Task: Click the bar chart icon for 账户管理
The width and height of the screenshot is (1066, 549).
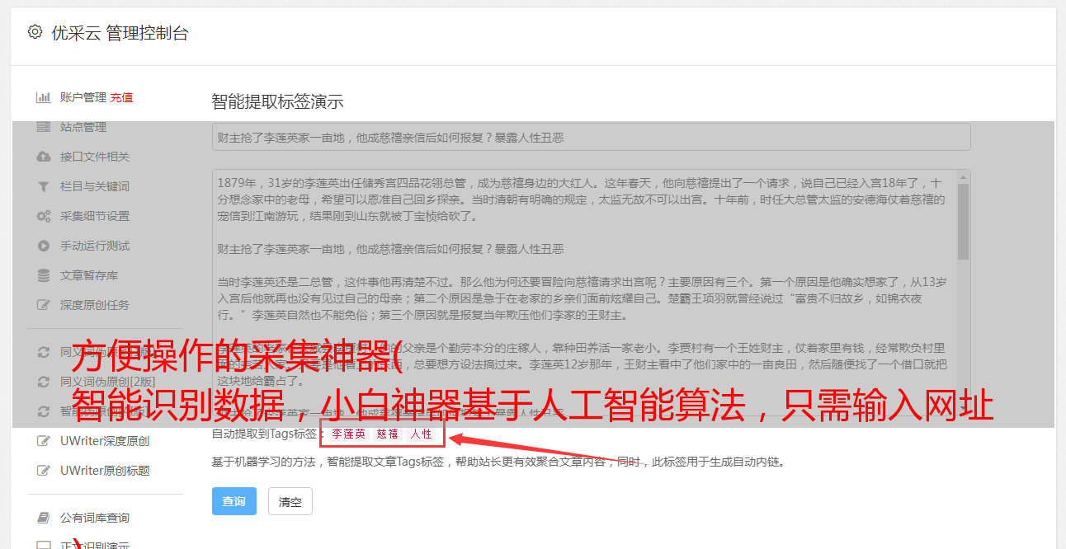Action: click(43, 97)
